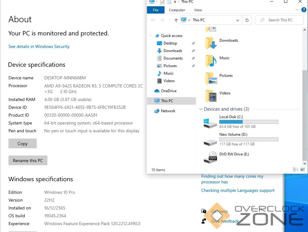Image resolution: width=308 pixels, height=232 pixels.
Task: Click the Give feedback person icon
Action: coord(204,221)
